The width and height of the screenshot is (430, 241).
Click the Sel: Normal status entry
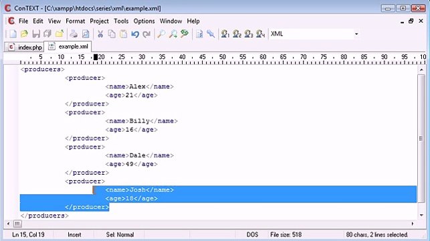[120, 235]
